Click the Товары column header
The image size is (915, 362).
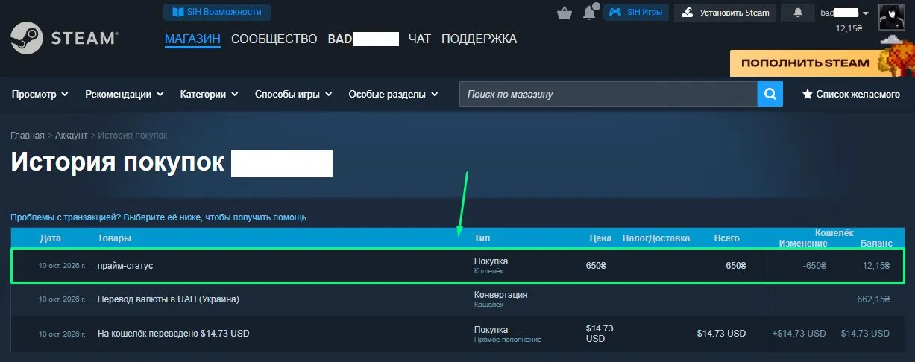tap(114, 238)
